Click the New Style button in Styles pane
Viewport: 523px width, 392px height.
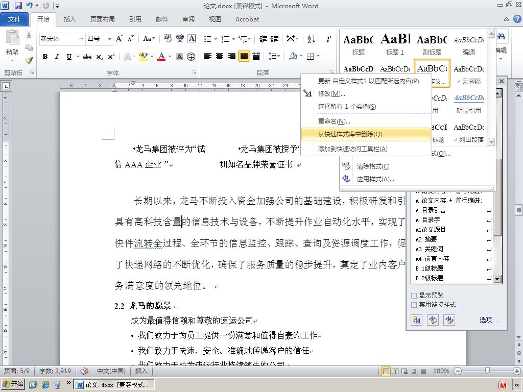417,320
